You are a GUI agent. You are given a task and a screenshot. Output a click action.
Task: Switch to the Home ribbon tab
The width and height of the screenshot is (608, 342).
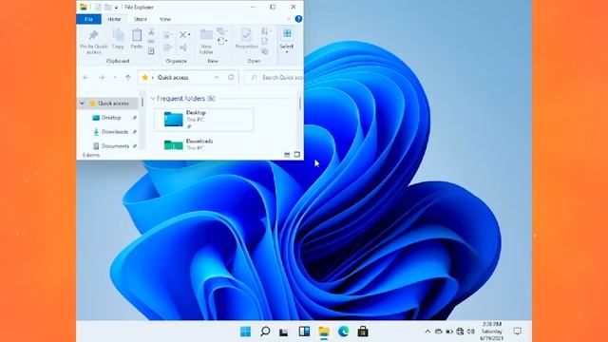click(114, 19)
